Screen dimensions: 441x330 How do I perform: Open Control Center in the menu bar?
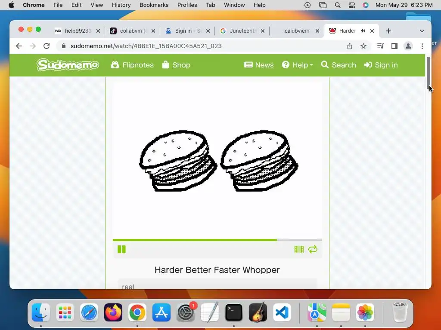(x=352, y=5)
